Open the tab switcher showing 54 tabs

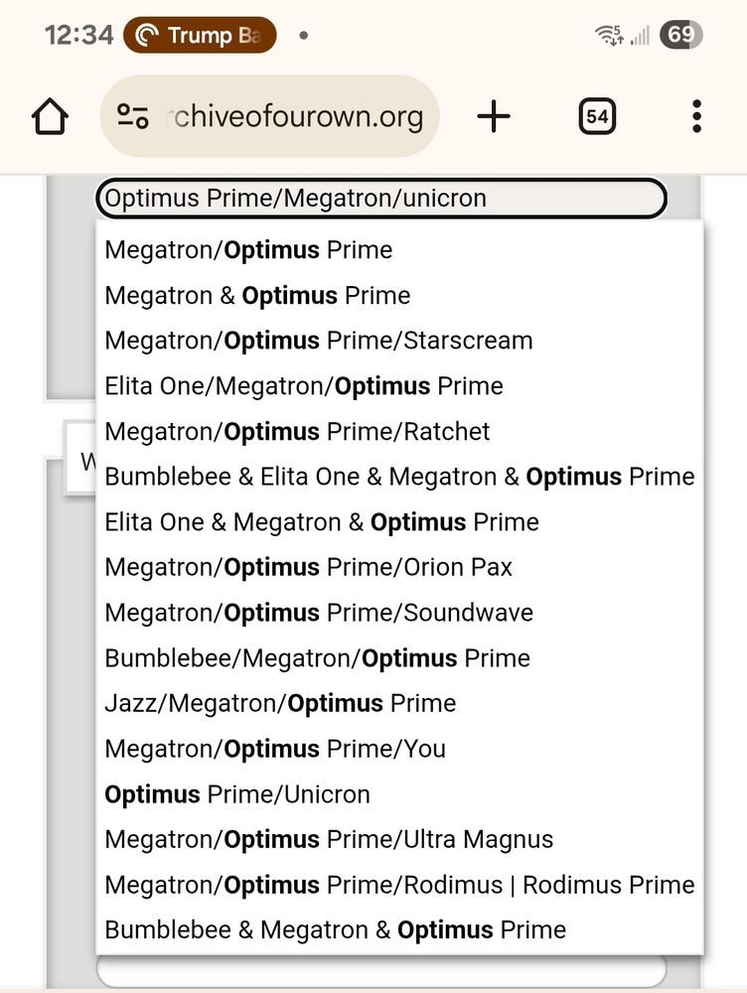pos(596,115)
